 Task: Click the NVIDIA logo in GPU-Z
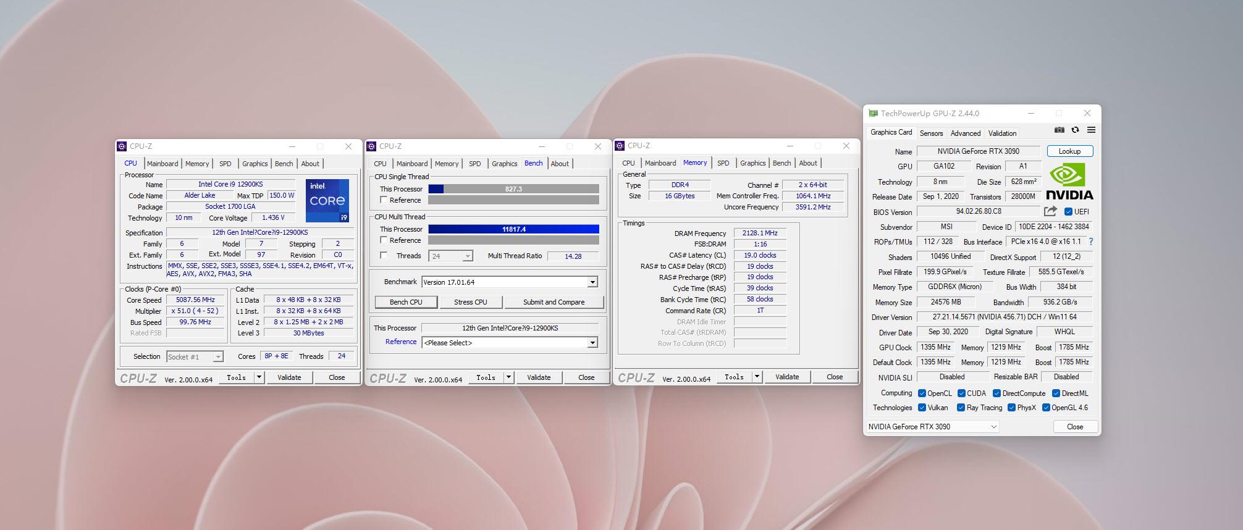point(1070,182)
